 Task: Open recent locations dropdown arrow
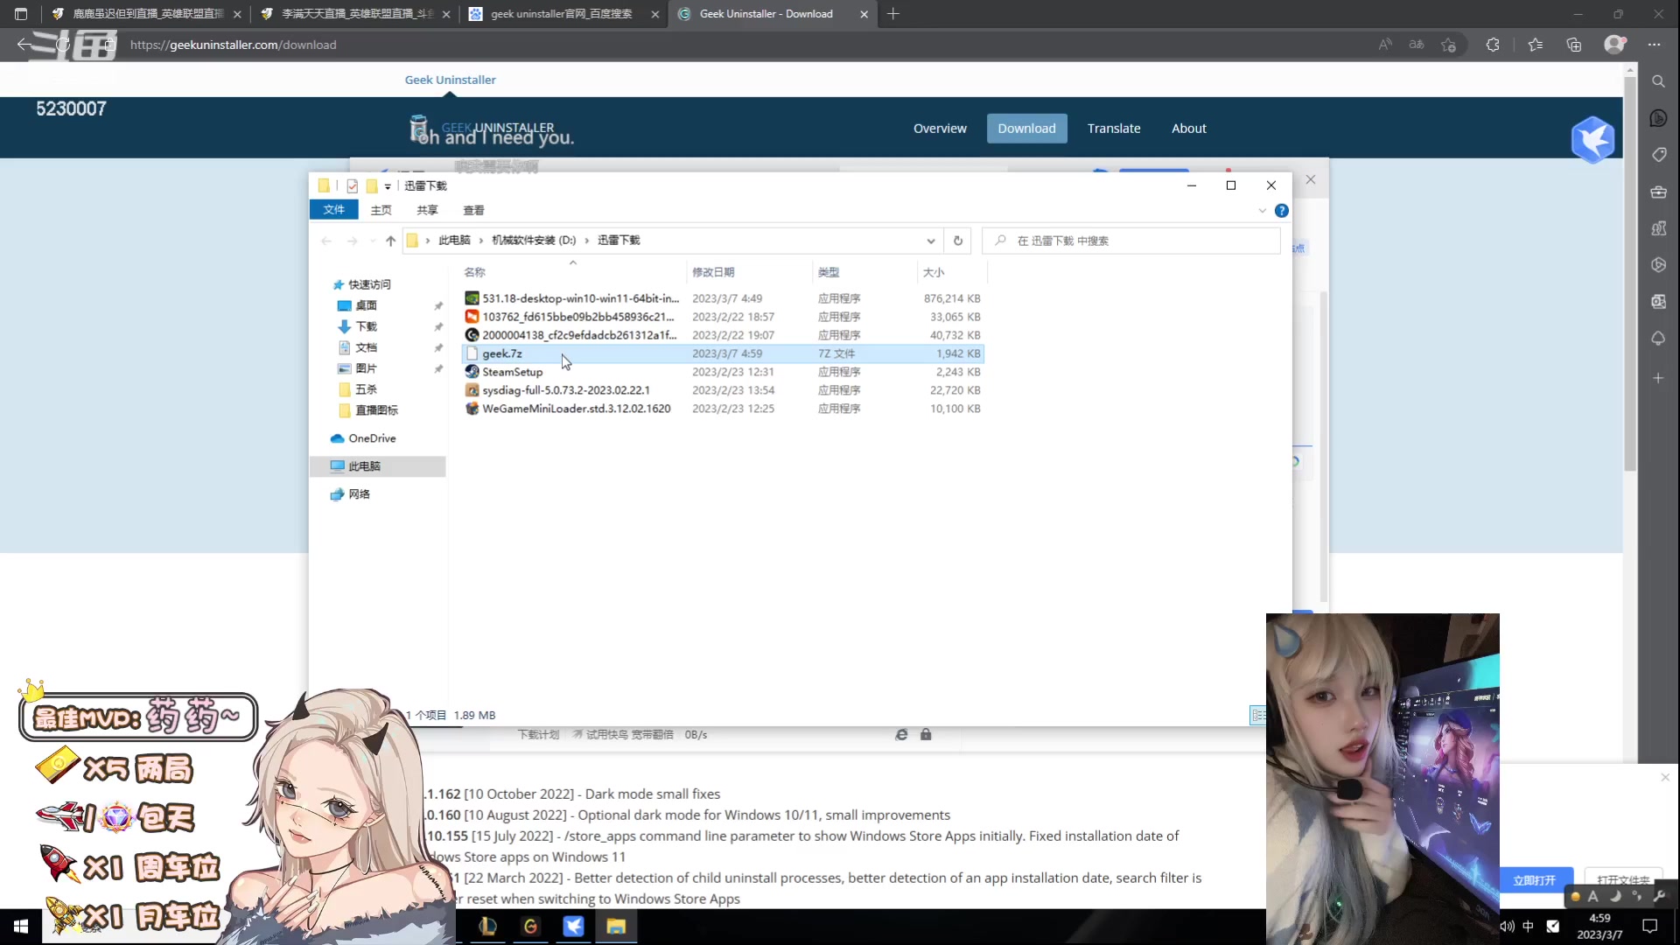tap(373, 241)
